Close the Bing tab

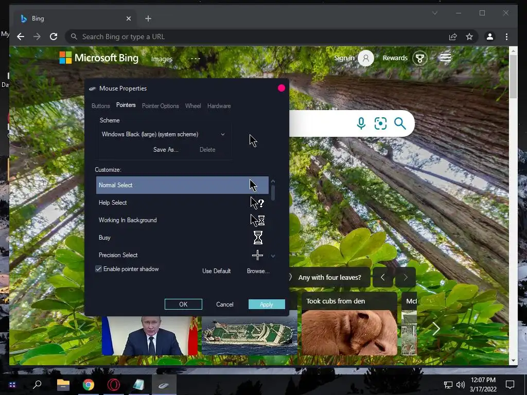pyautogui.click(x=128, y=19)
